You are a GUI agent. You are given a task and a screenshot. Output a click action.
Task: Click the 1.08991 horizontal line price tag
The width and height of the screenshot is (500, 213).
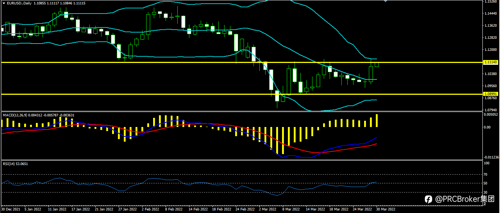(490, 94)
